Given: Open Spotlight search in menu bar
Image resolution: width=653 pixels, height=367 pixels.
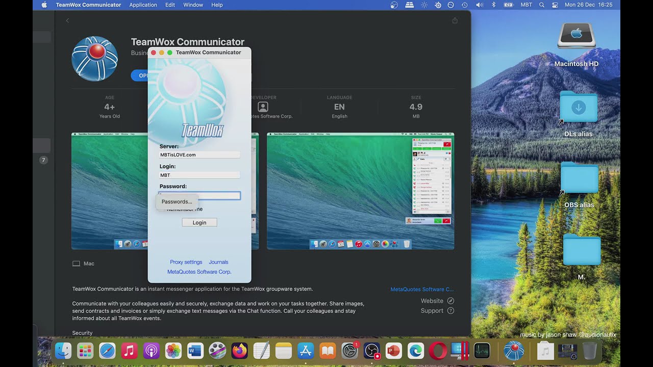Looking at the screenshot, I should tap(541, 5).
